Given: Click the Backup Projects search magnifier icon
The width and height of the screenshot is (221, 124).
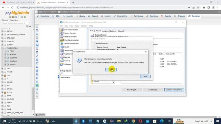Looking at the screenshot, I should (61, 73).
